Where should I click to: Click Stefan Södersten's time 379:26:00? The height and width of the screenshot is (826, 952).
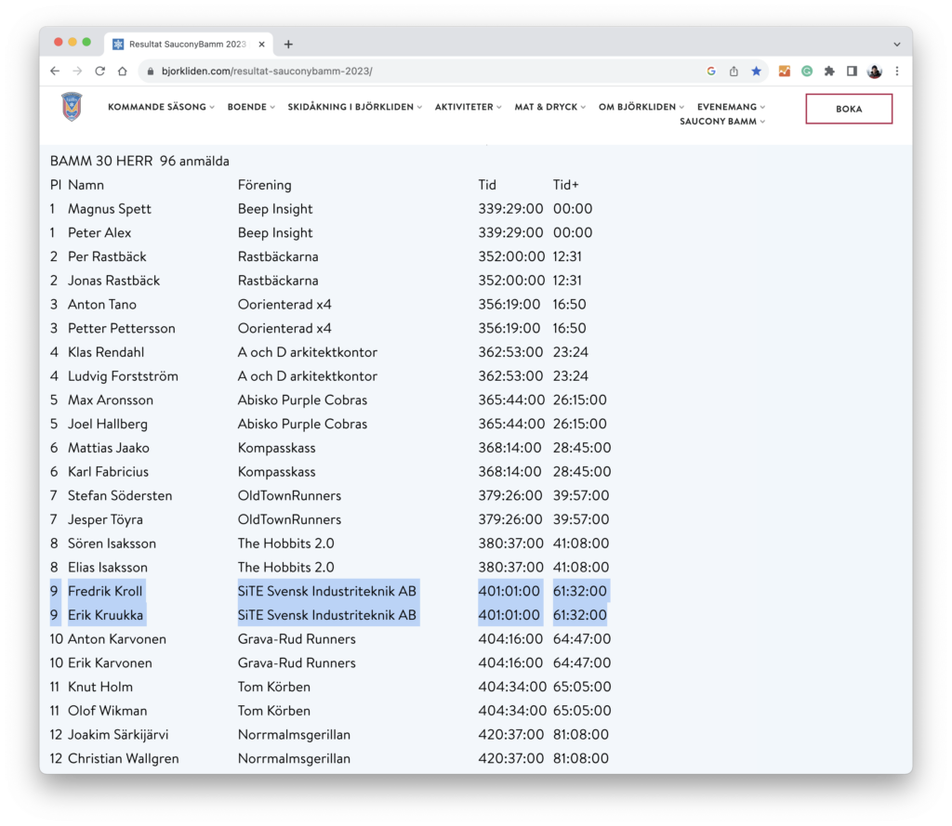pyautogui.click(x=510, y=496)
